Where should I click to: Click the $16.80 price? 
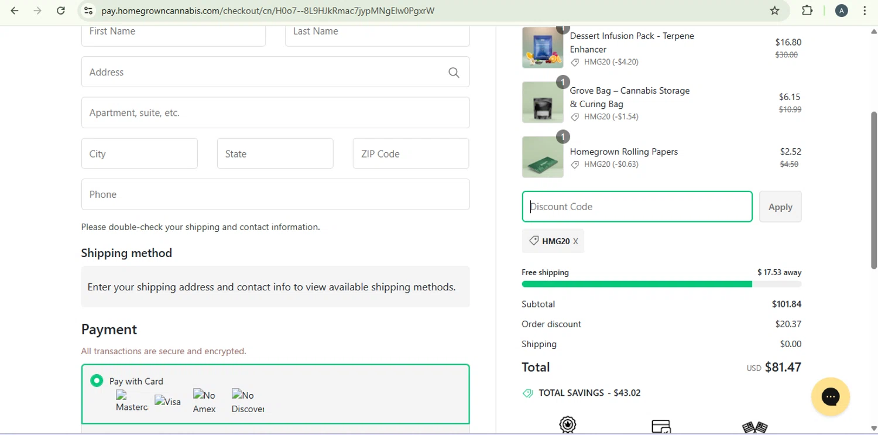[x=788, y=42]
